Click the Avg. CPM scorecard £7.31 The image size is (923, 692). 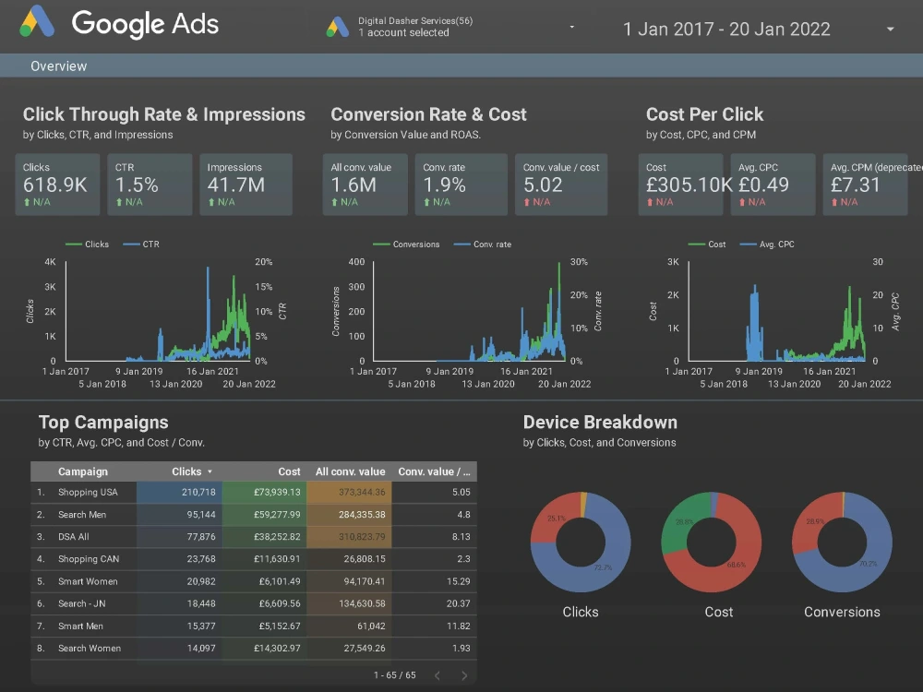866,185
